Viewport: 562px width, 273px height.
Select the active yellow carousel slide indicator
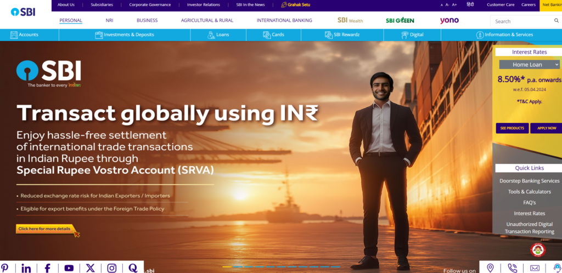227,267
